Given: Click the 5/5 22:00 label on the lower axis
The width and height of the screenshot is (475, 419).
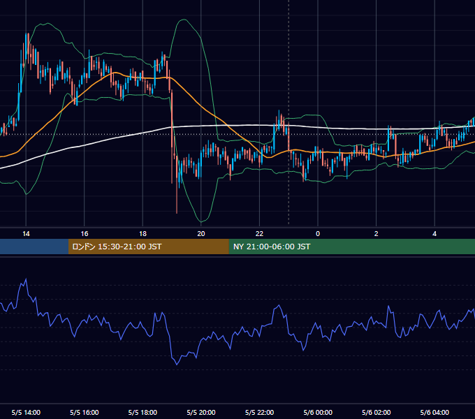Looking at the screenshot, I should click(259, 412).
